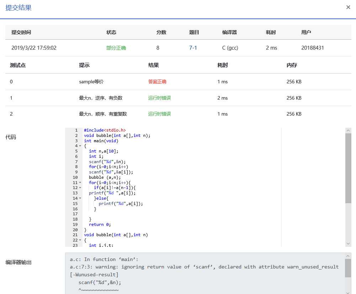Click hint 最大n, 逆序, 有负数
The image size is (356, 294).
click(x=101, y=98)
